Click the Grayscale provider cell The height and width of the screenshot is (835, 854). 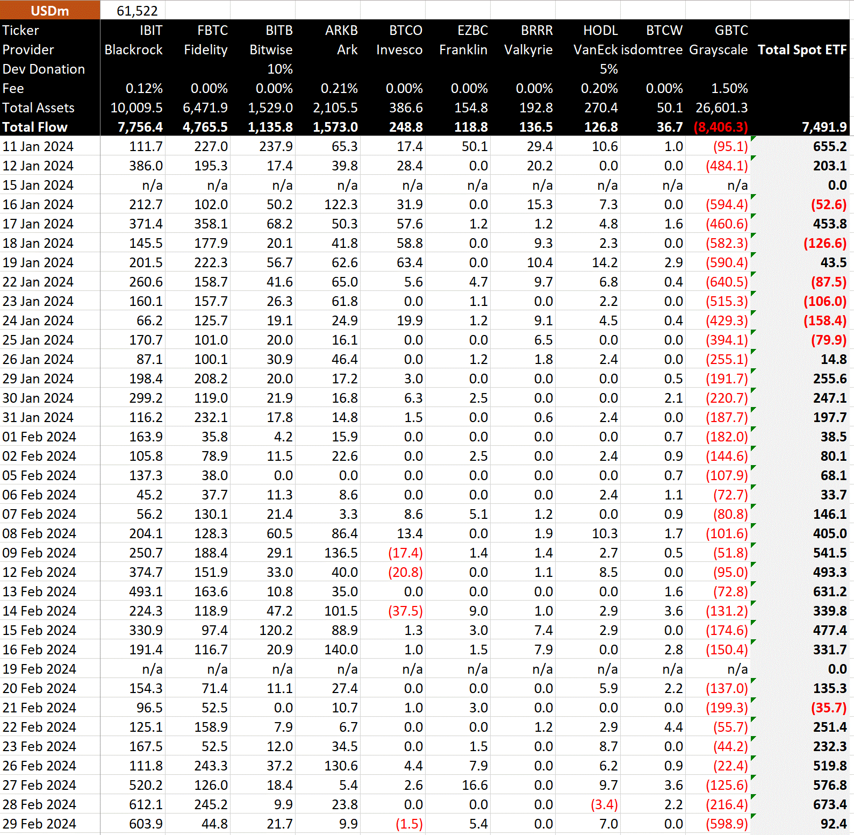click(x=718, y=49)
